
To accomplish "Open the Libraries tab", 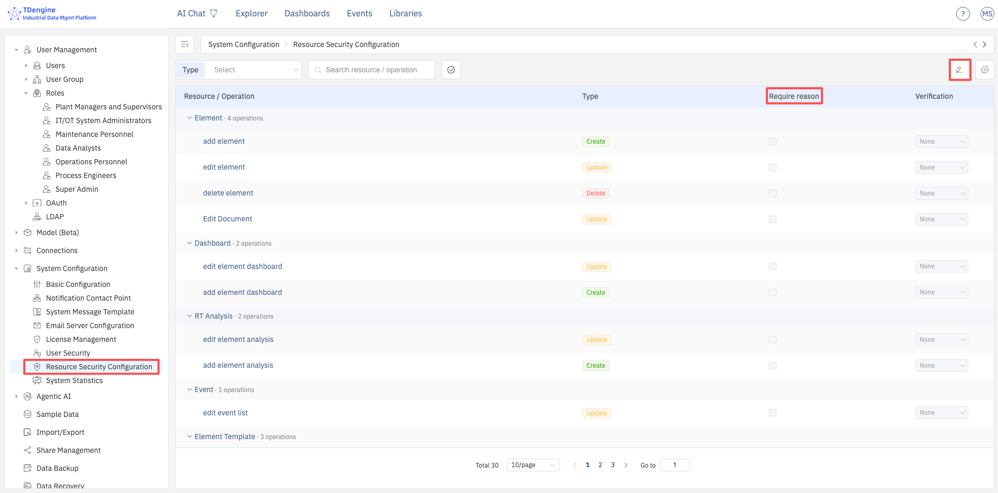I will pyautogui.click(x=406, y=13).
